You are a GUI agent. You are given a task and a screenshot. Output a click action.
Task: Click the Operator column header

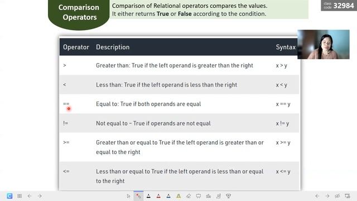(x=76, y=47)
